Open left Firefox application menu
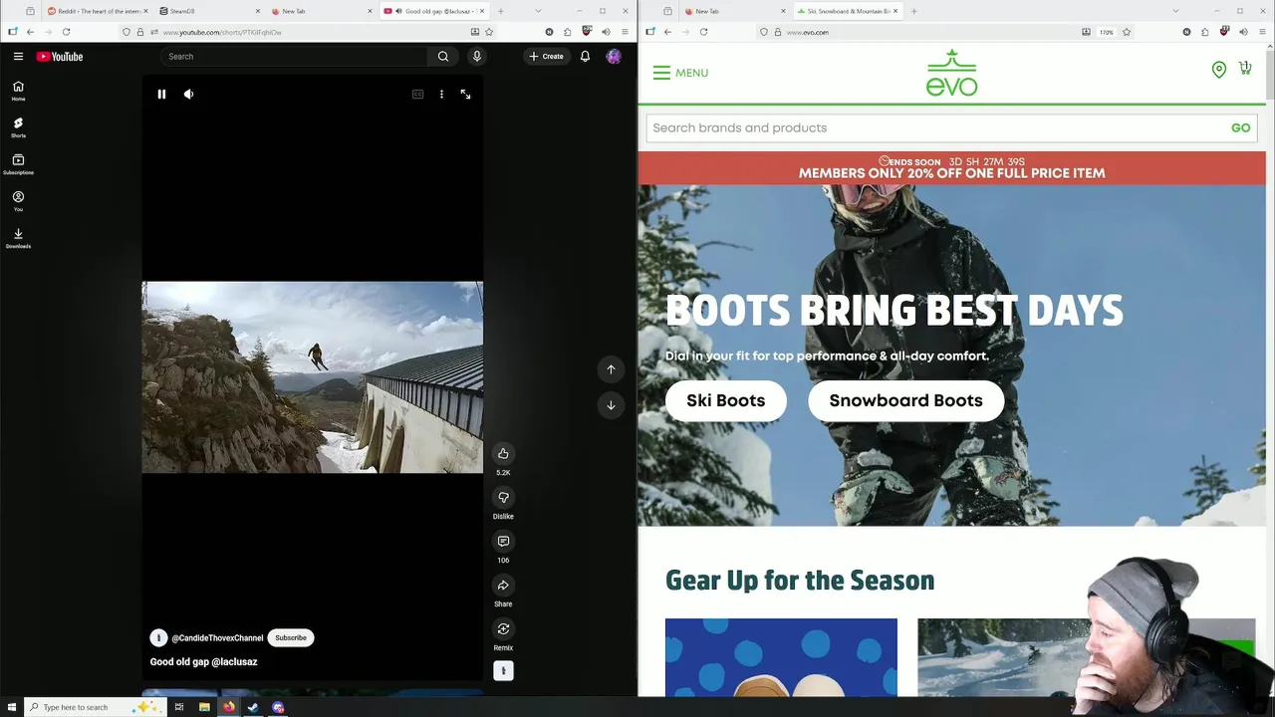The image size is (1275, 717). point(625,32)
